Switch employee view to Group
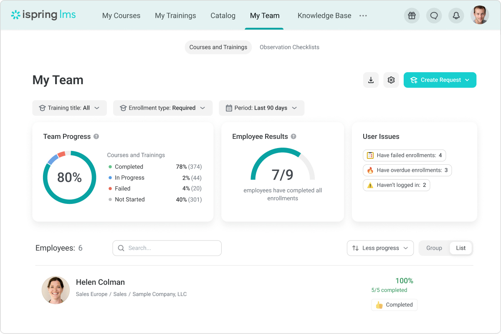Screen dimensions: 501x334 pos(434,248)
